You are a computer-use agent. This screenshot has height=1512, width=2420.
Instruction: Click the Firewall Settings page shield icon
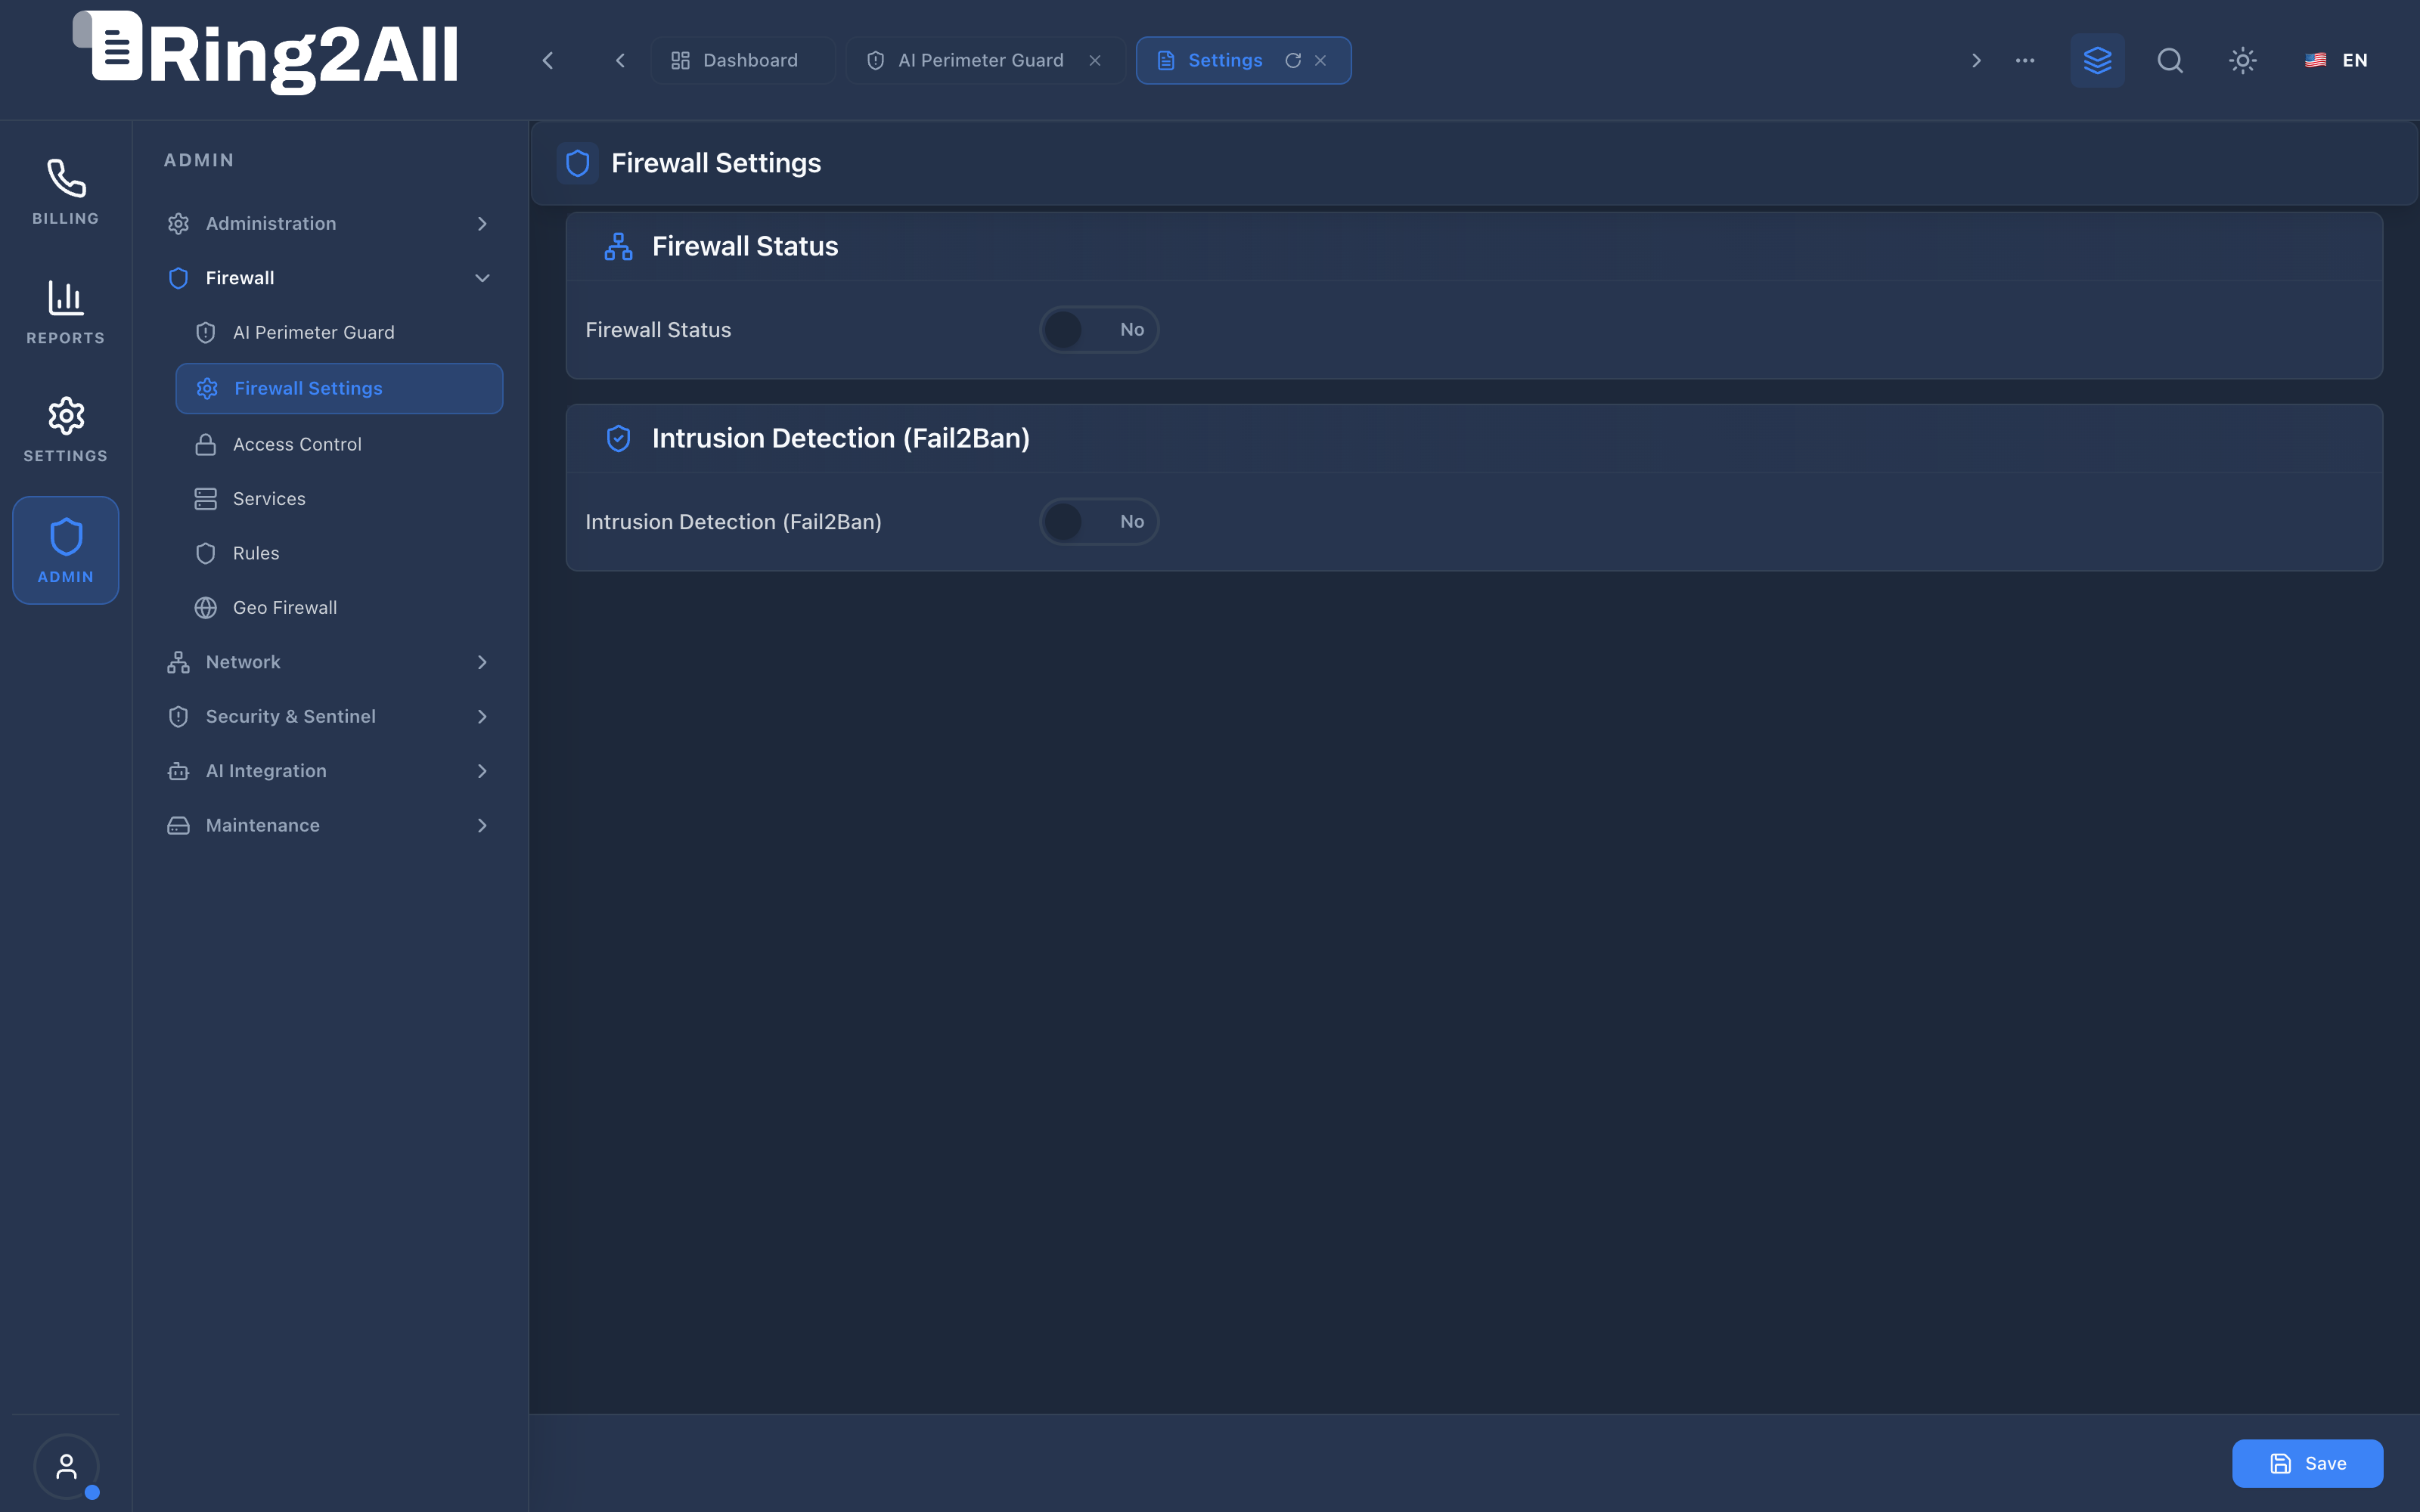[577, 163]
